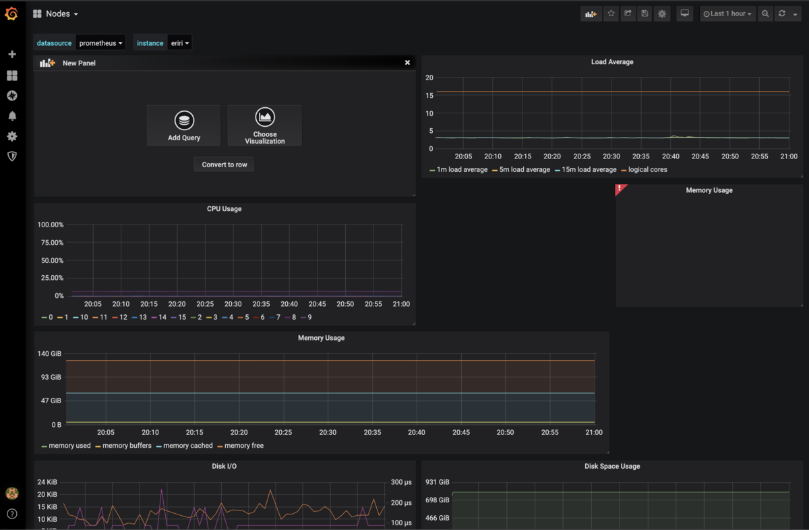The width and height of the screenshot is (809, 530).
Task: Toggle the memory buffers legend series
Action: 127,446
